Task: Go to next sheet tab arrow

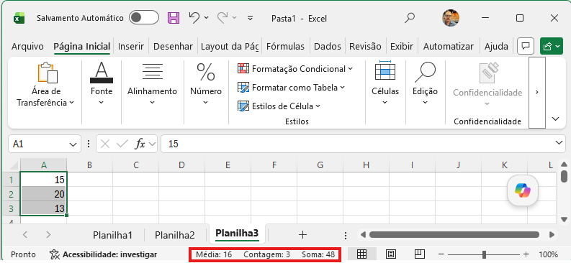Action: [48, 235]
